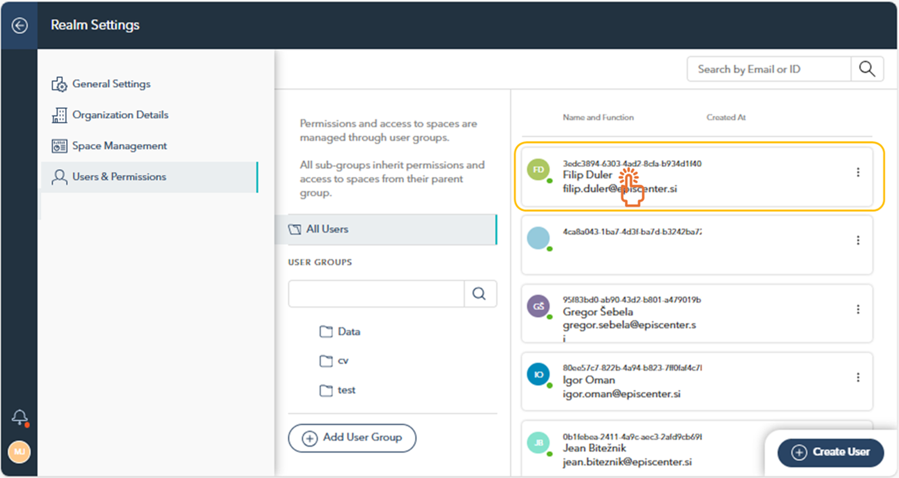
Task: Click Gregor Šebela's GŠ avatar
Action: [x=538, y=307]
